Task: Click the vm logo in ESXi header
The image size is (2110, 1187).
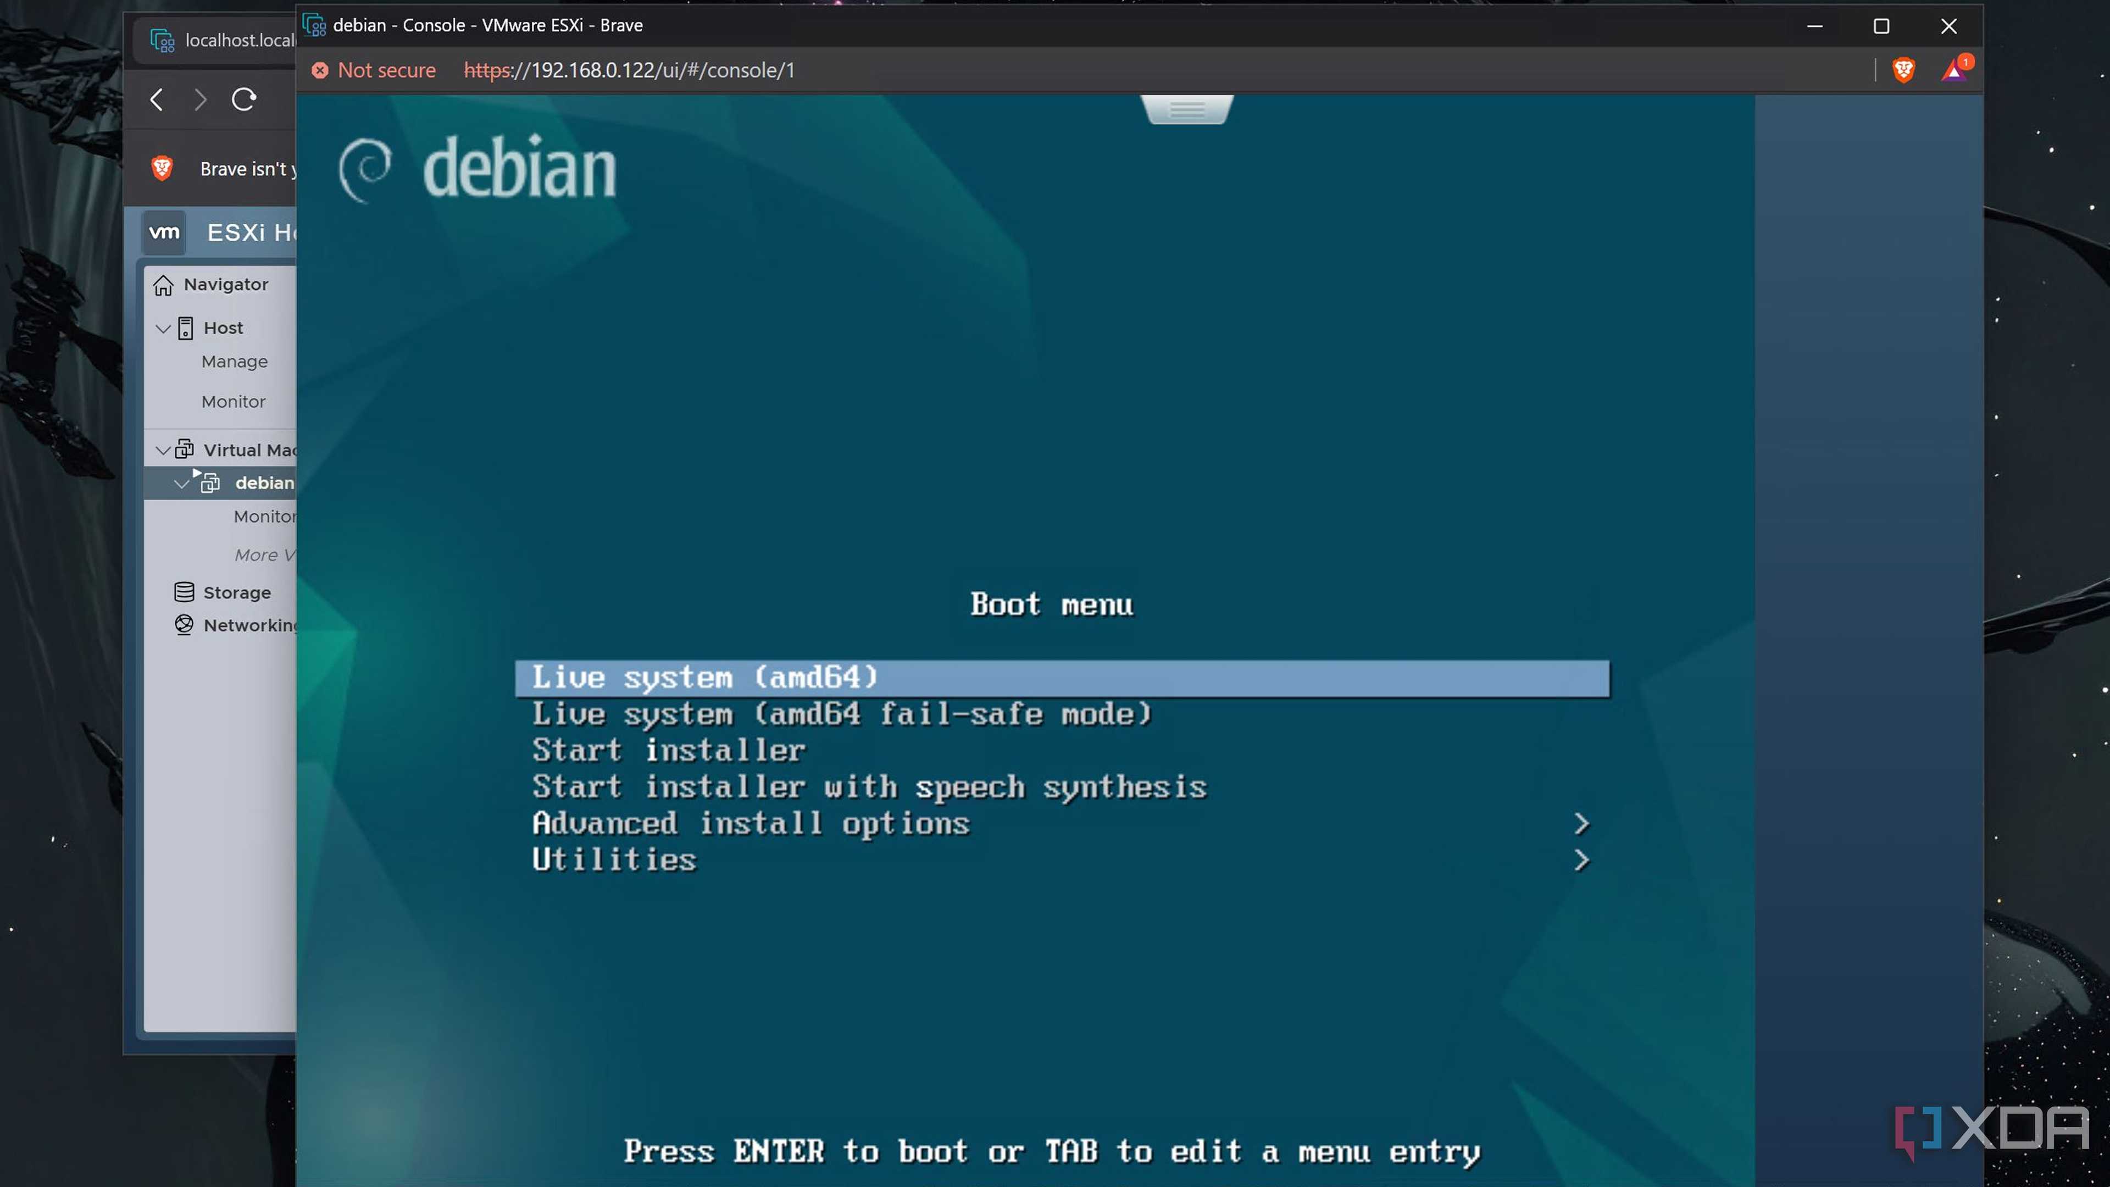Action: (x=164, y=232)
